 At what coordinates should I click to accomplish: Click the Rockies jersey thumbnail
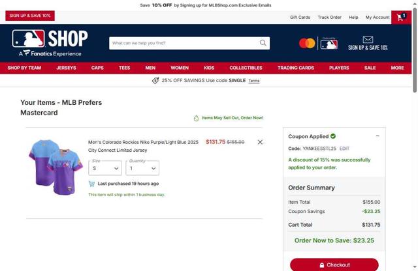pyautogui.click(x=56, y=167)
